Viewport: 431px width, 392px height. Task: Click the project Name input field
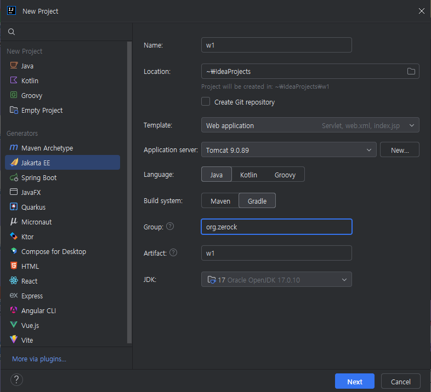click(276, 45)
